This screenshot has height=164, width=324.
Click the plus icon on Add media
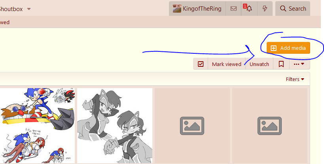click(274, 48)
